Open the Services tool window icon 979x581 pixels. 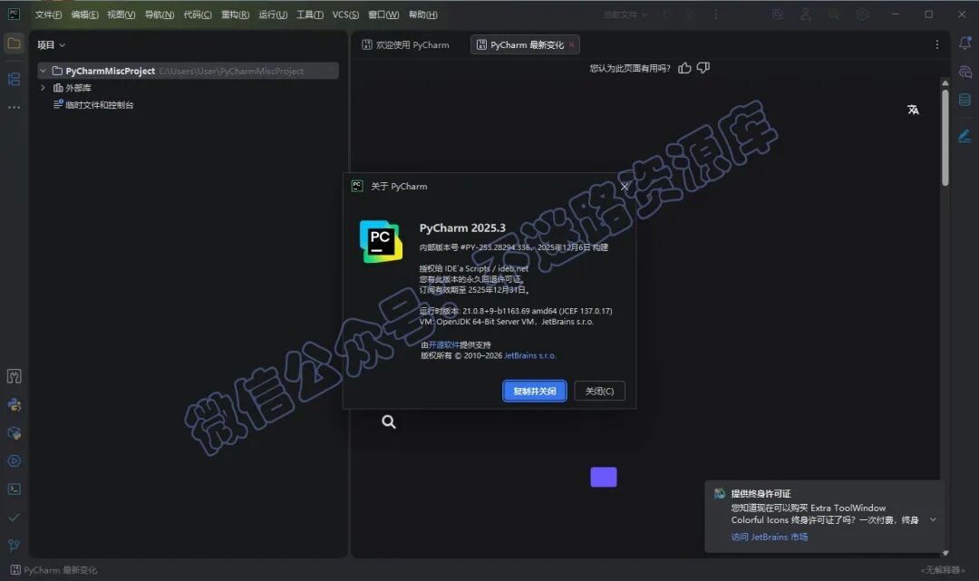15,461
